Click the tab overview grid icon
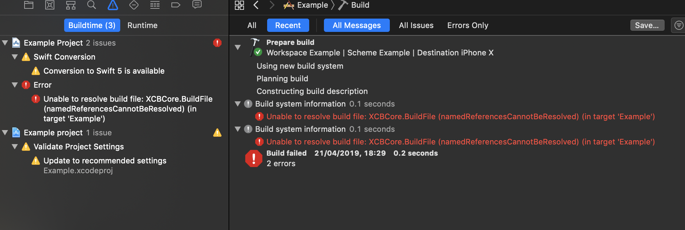Image resolution: width=685 pixels, height=230 pixels. (x=239, y=5)
